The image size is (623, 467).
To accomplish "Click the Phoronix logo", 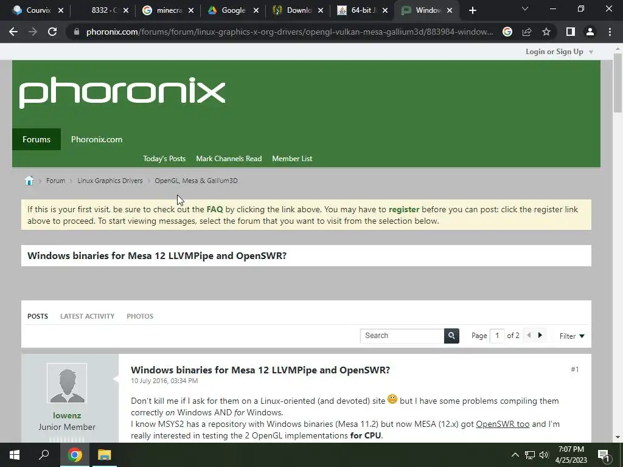I will click(122, 92).
